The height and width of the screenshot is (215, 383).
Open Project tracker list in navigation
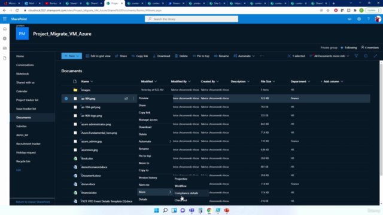tap(27, 100)
